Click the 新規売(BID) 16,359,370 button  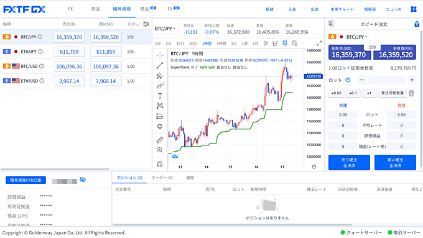click(349, 52)
